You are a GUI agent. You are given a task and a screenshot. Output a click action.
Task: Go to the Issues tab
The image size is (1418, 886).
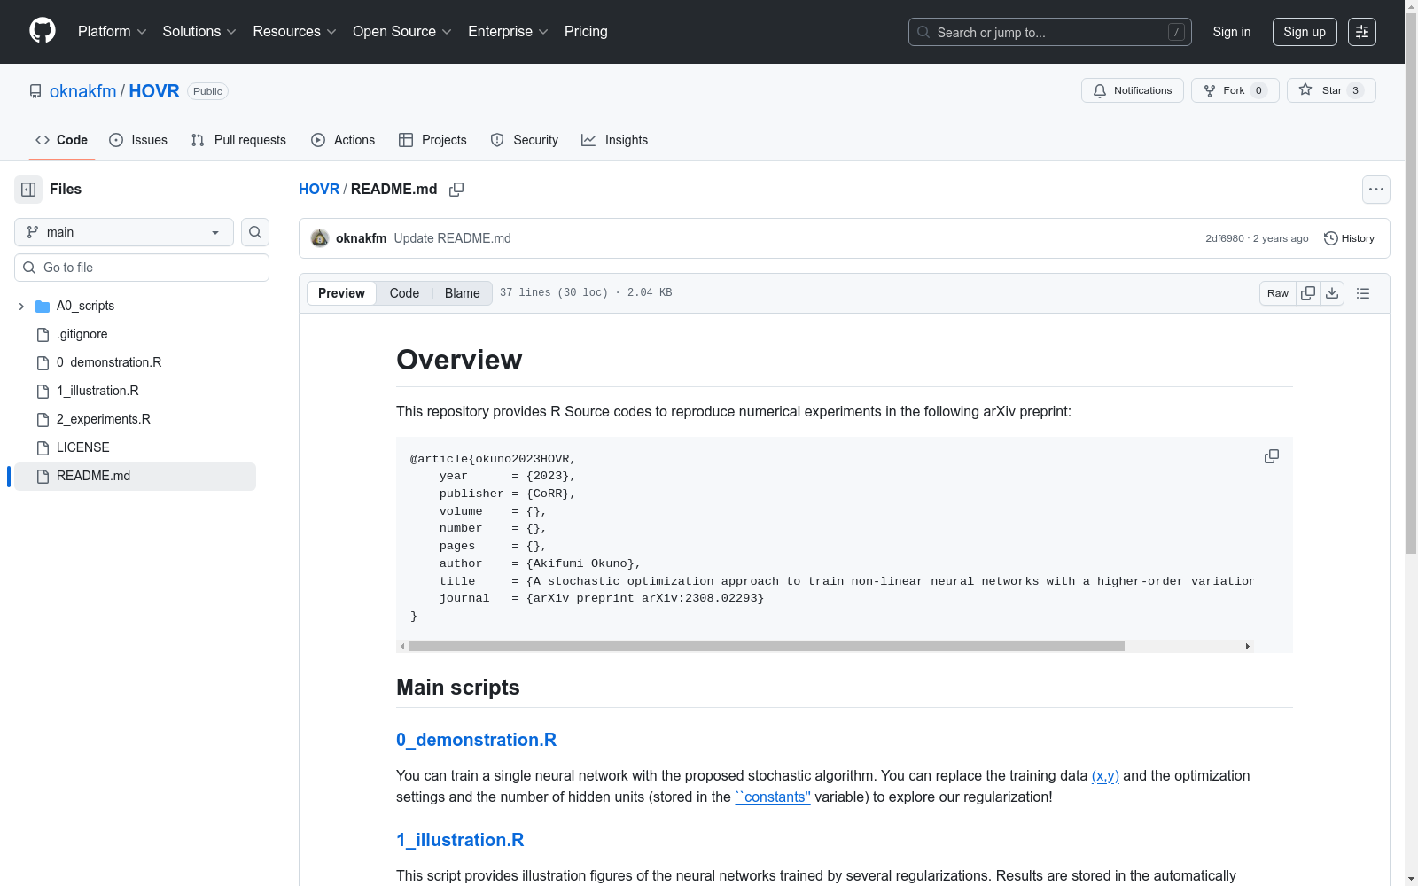pos(138,140)
